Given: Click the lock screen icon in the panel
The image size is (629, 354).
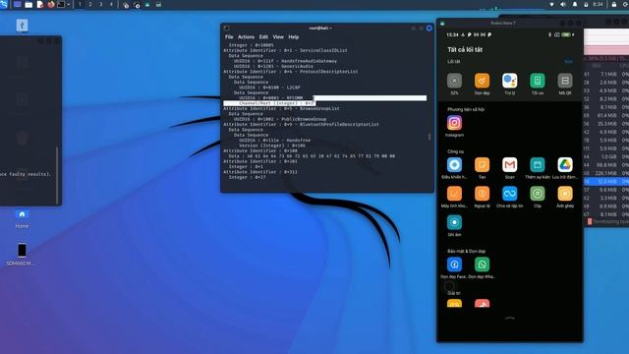Looking at the screenshot, I should click(x=613, y=4).
